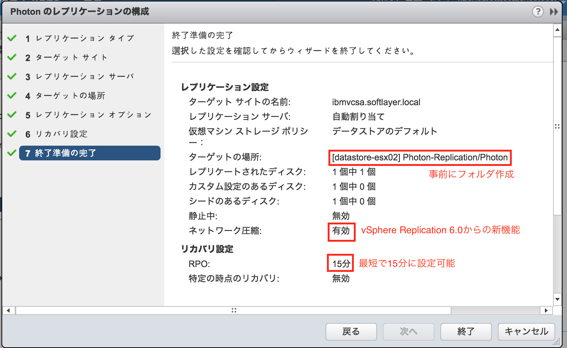The image size is (567, 348).
Task: Click the 終了 button to finish
Action: 466,331
